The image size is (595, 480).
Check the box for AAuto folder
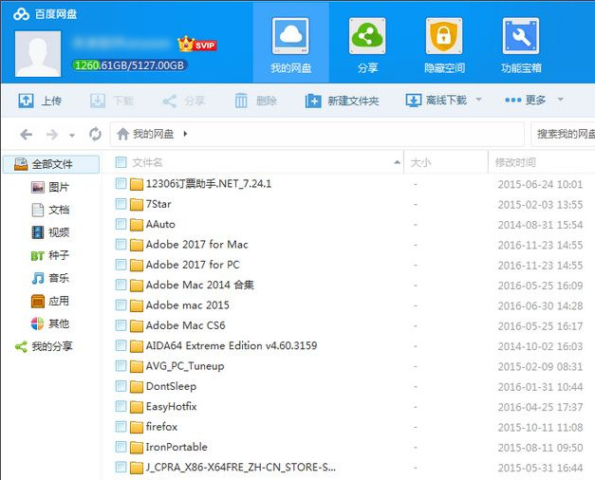tap(121, 224)
